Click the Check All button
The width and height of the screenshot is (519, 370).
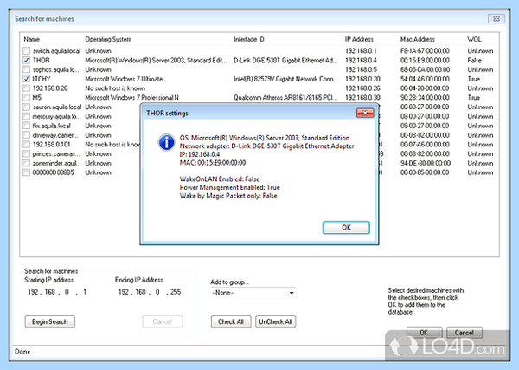coord(231,321)
